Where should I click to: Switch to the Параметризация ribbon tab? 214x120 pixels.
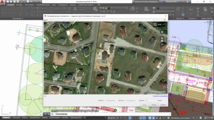click(x=43, y=5)
